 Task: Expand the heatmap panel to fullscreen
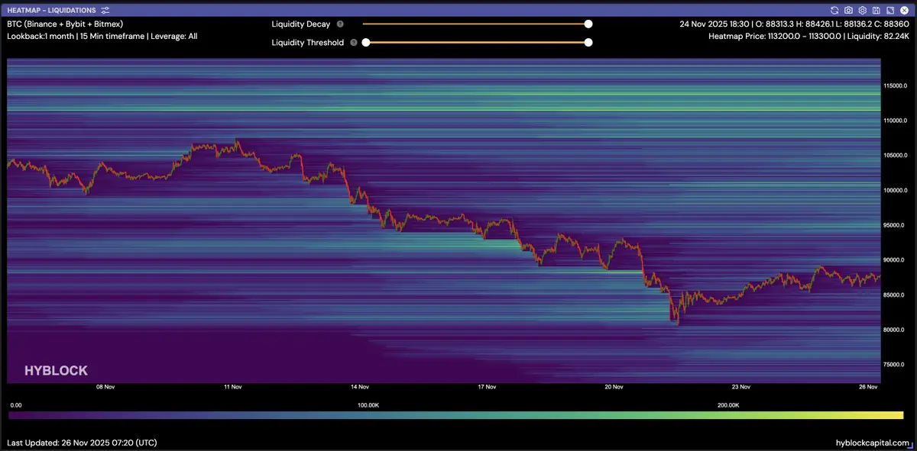coord(889,11)
